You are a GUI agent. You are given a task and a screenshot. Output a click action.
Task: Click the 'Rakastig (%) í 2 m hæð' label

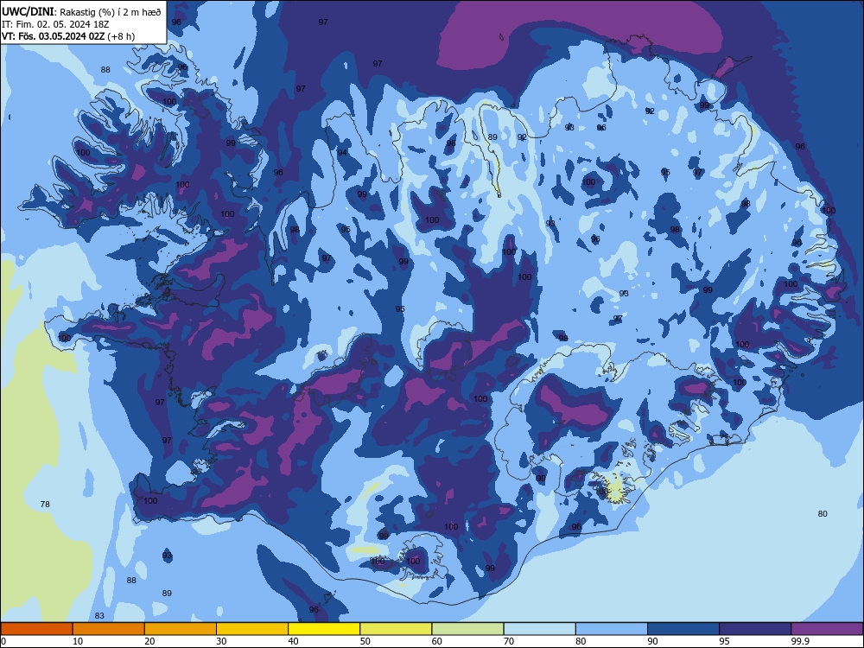pos(111,12)
